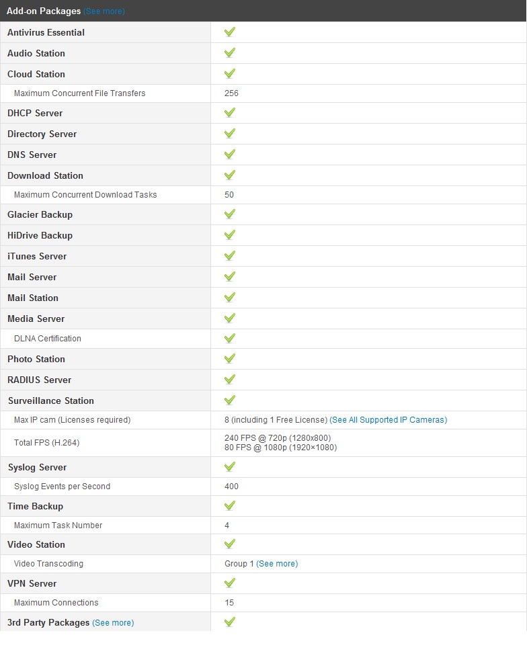
Task: Open See more link for 3rd Party Packages
Action: pyautogui.click(x=113, y=623)
